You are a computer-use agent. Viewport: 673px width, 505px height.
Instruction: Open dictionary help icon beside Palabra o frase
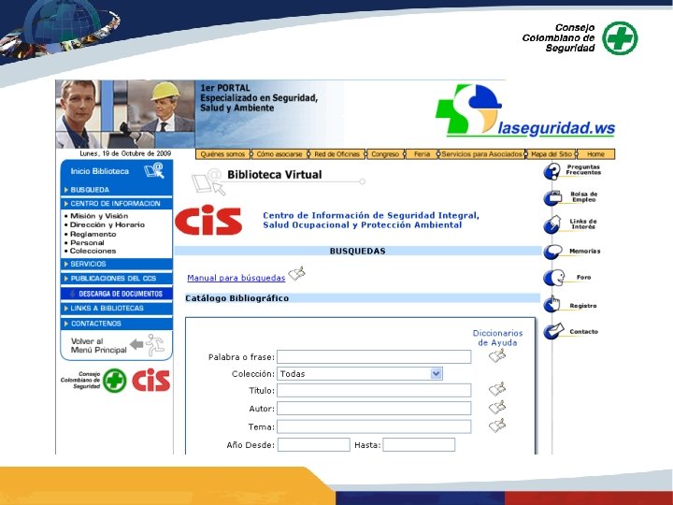tap(497, 355)
